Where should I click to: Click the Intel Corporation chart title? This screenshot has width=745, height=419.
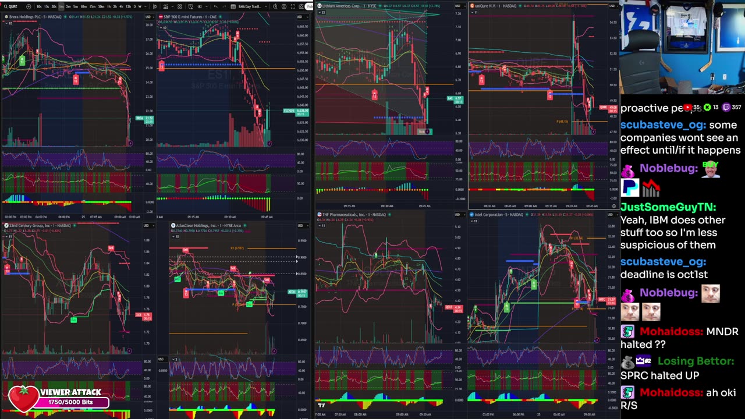(499, 215)
